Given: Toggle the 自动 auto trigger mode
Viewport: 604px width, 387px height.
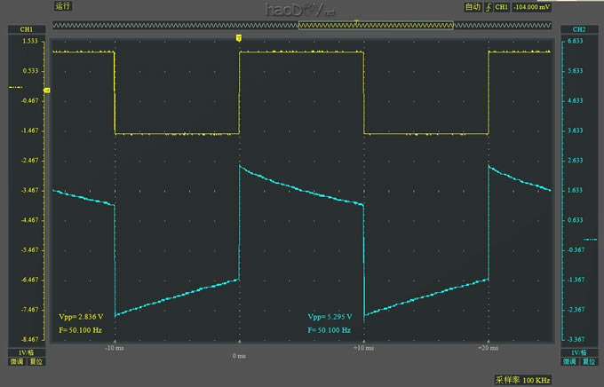Looking at the screenshot, I should [472, 7].
